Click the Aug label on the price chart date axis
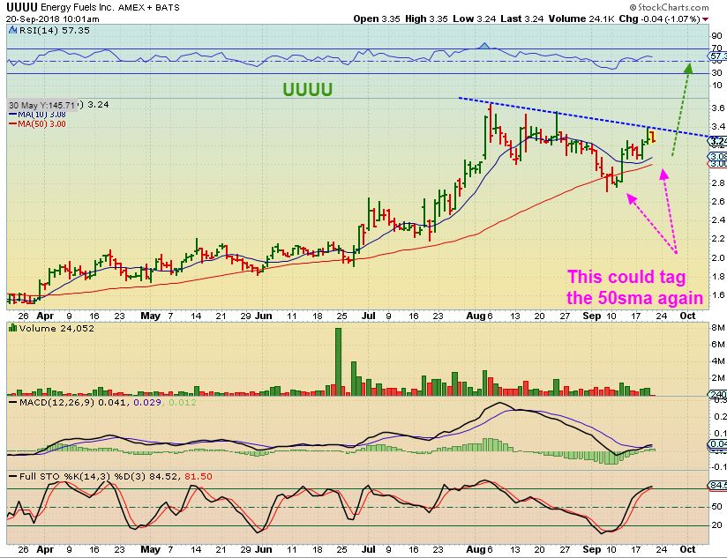727x558 pixels. [476, 316]
